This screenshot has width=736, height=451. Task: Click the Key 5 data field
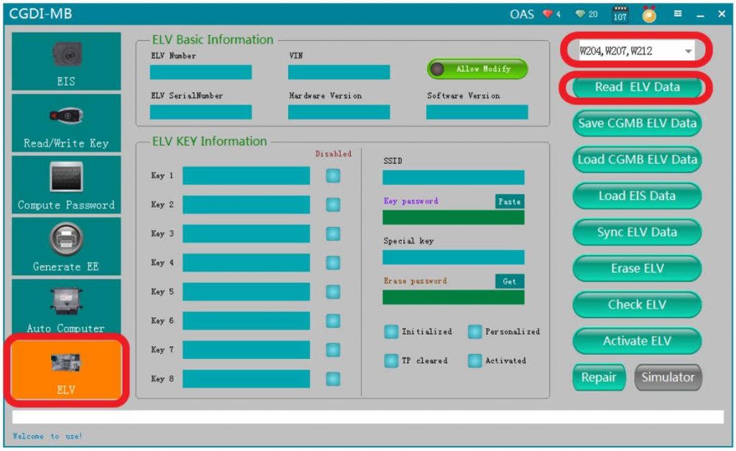(247, 292)
